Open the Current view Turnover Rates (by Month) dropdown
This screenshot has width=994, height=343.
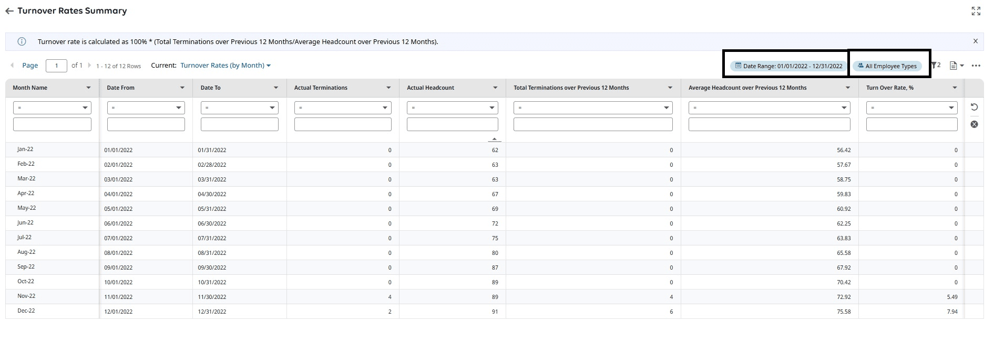point(226,66)
